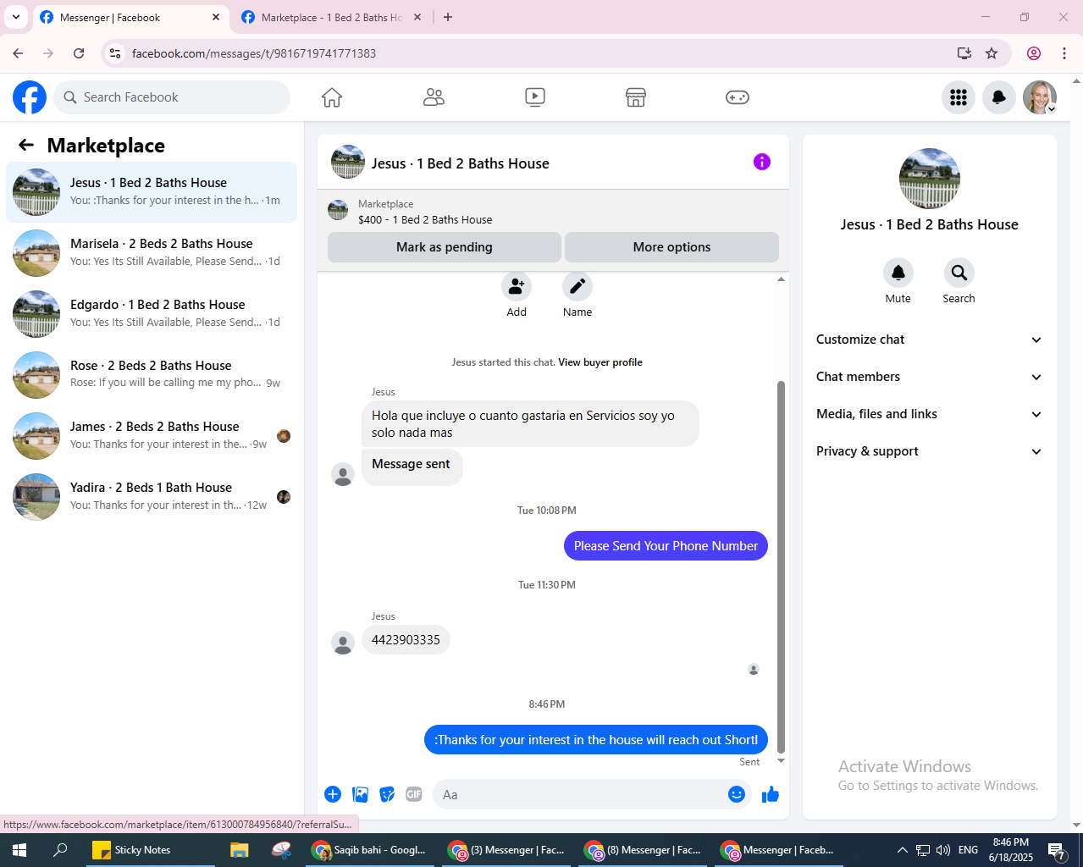
Task: Click More options button
Action: (x=671, y=247)
